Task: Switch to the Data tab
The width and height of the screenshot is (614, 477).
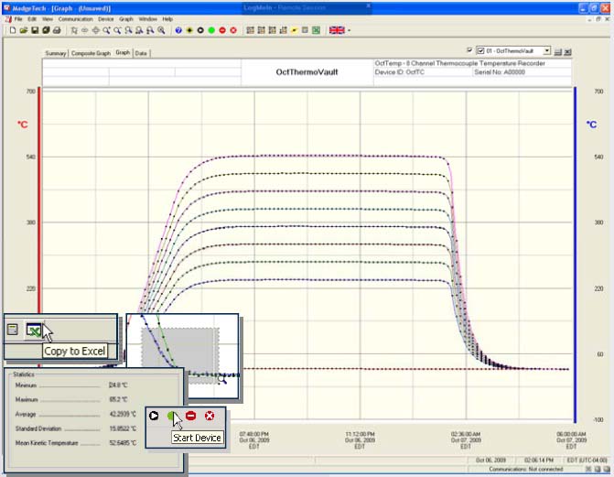Action: pos(141,53)
